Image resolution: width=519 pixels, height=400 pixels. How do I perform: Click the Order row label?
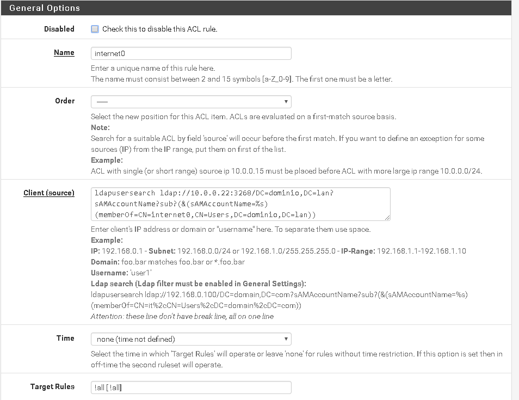[x=65, y=101]
